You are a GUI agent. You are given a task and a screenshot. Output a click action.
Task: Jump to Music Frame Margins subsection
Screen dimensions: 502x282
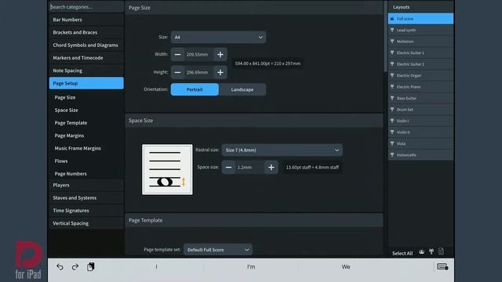click(x=78, y=148)
